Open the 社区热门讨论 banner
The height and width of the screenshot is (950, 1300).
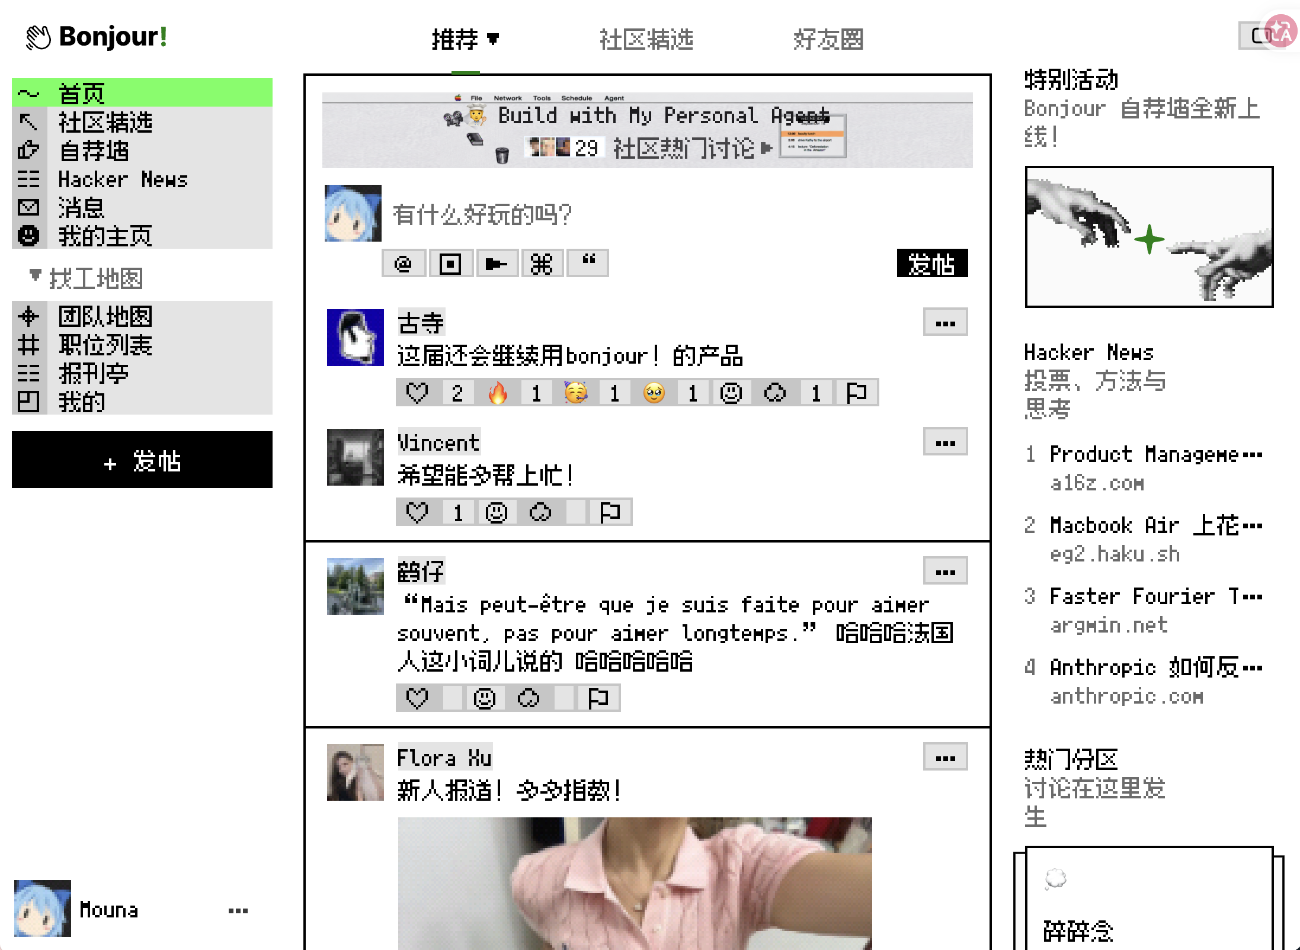(648, 130)
